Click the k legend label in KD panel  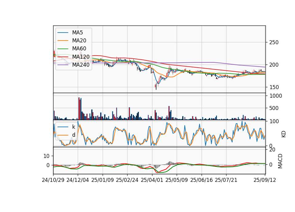[x=73, y=127]
